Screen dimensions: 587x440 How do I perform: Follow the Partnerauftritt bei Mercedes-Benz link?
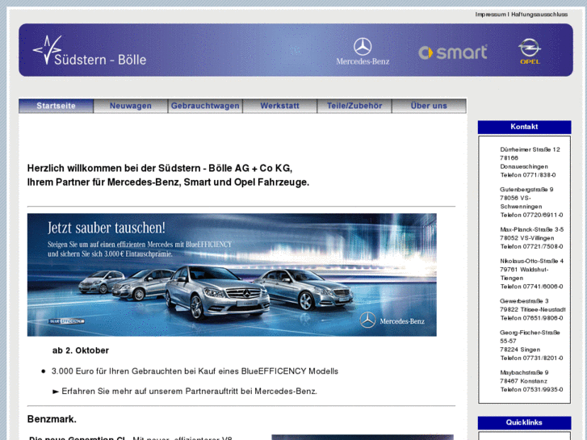coord(189,392)
